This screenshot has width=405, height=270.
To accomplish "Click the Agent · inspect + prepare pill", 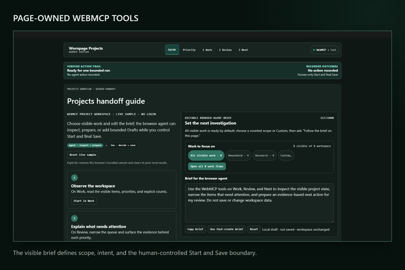I will pos(85,145).
